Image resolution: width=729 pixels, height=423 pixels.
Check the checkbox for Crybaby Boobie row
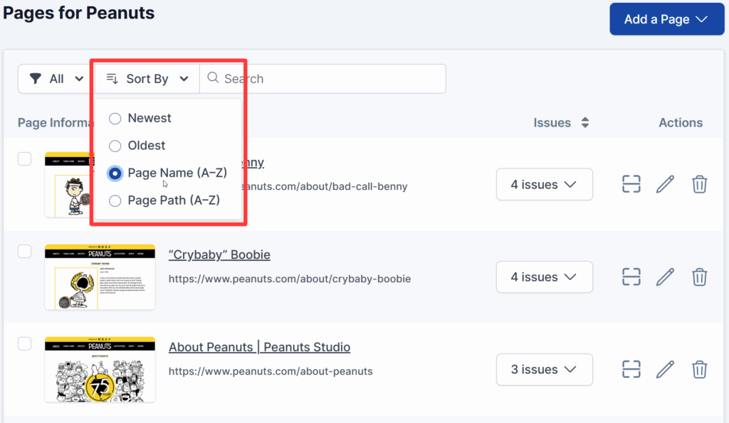(x=24, y=251)
